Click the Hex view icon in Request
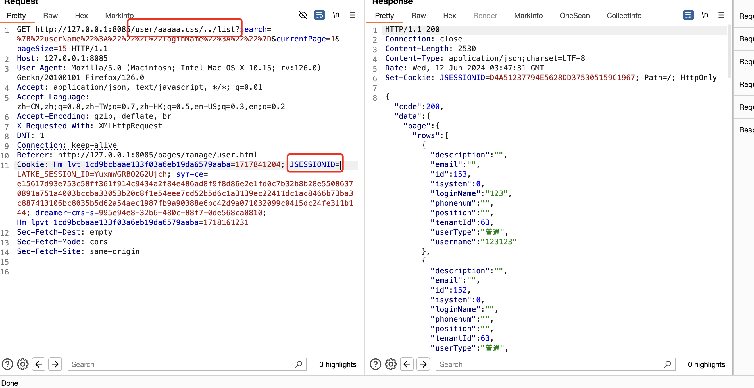754x388 pixels. coord(81,15)
